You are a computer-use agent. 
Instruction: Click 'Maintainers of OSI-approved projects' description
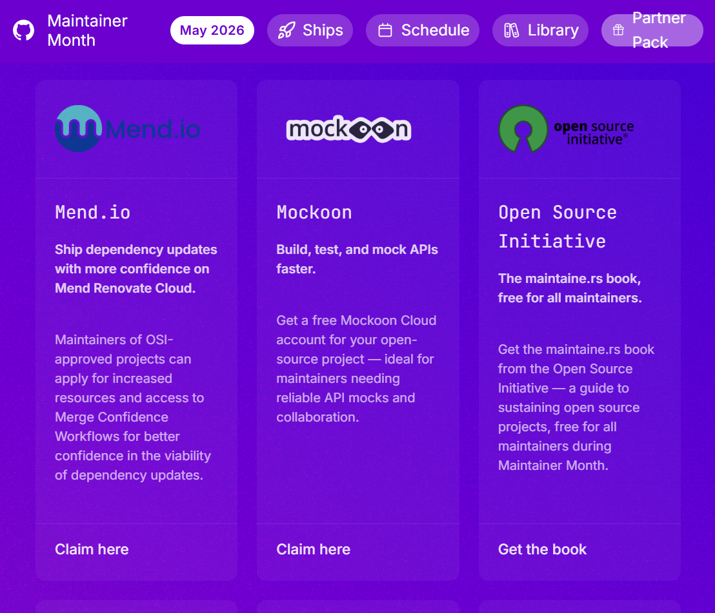[133, 407]
